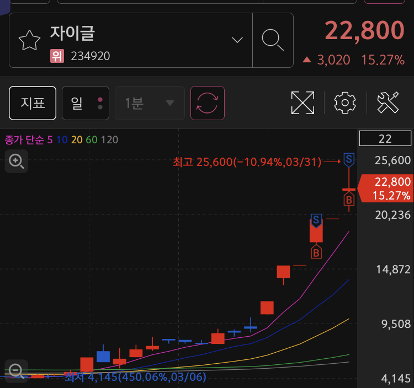This screenshot has height=388, width=414.
Task: Open the 지표 indicator settings
Action: [33, 103]
